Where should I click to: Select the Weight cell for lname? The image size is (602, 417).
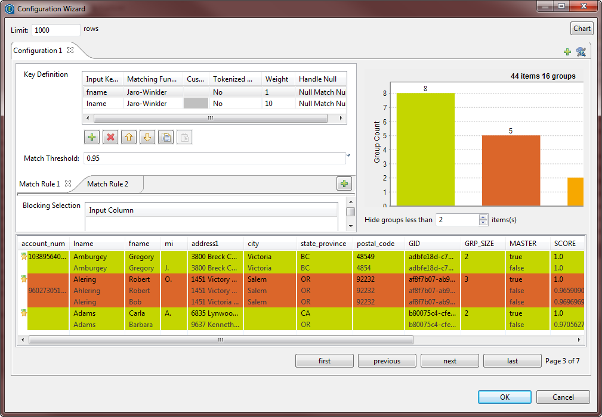[278, 104]
